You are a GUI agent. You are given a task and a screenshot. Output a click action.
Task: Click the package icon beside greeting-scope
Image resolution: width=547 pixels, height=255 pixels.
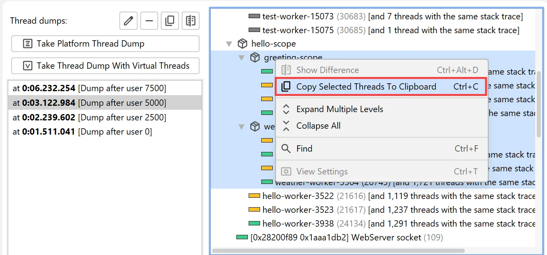click(x=255, y=57)
